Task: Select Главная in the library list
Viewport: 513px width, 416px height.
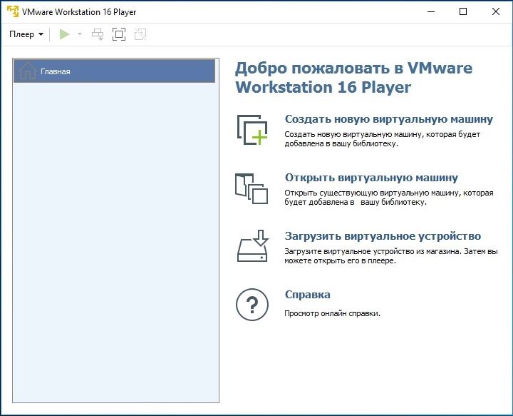Action: click(x=114, y=71)
